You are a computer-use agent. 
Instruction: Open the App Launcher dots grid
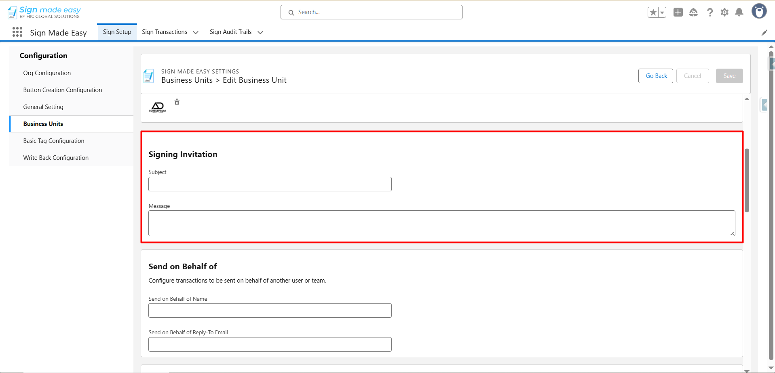(17, 32)
